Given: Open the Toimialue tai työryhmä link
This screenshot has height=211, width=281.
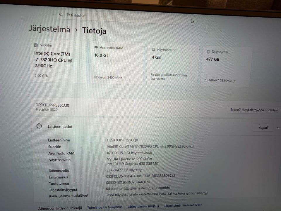Looking at the screenshot, I should click(105, 207).
